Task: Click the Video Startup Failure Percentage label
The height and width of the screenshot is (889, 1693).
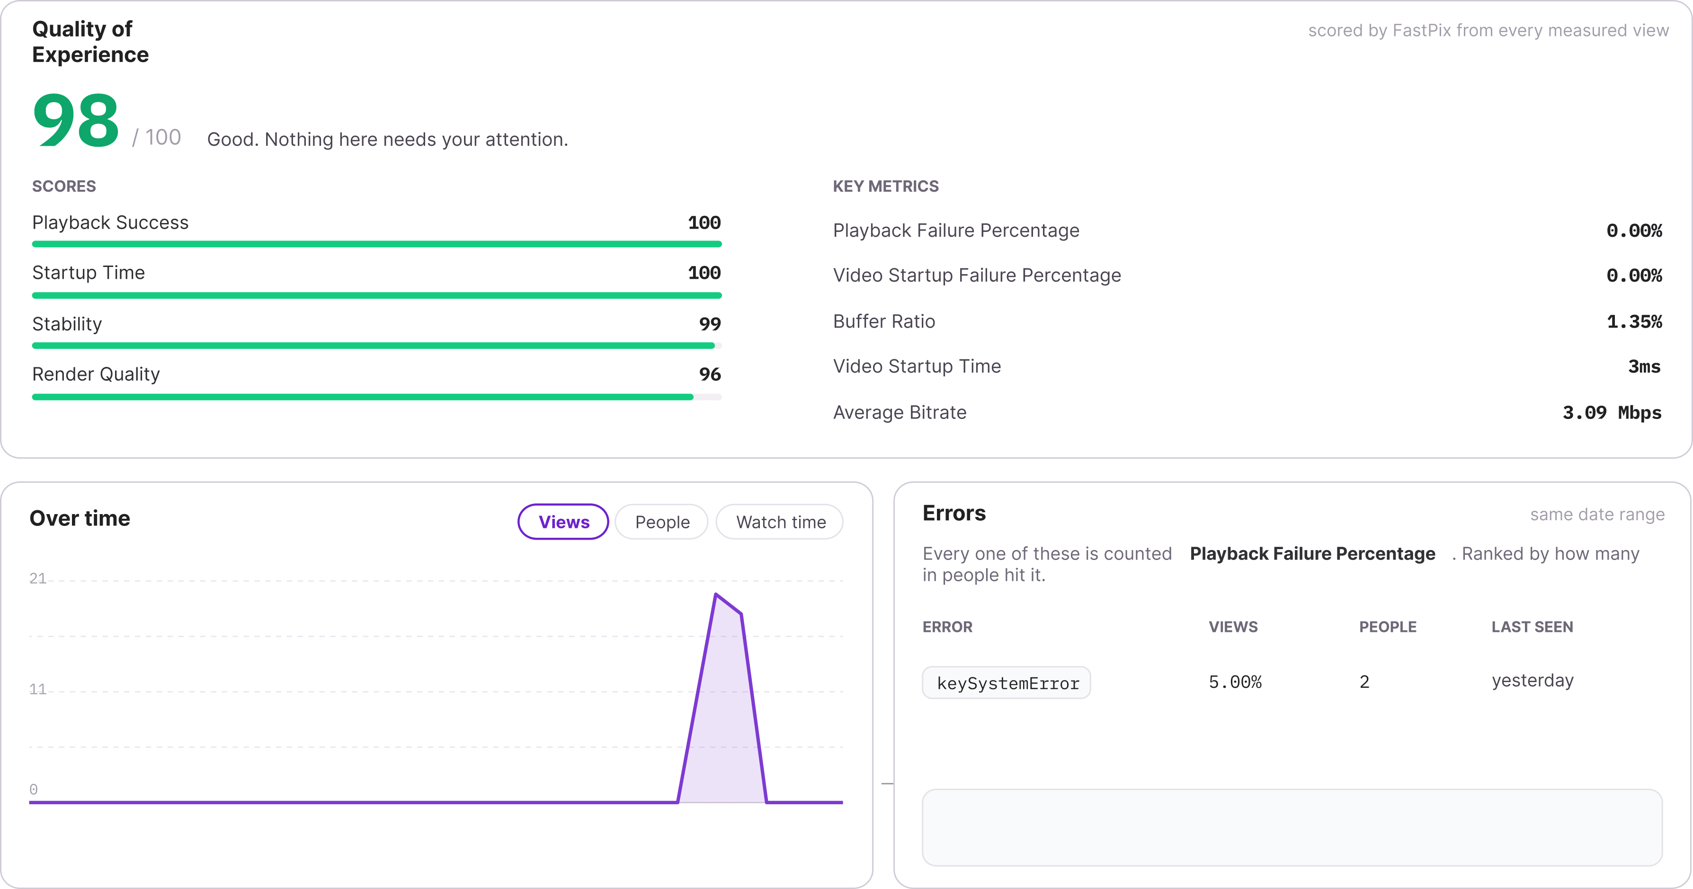Action: tap(977, 276)
